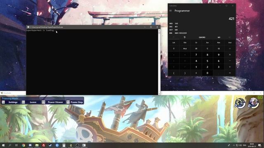Click digit 5 on the Calculator keypad

coord(207,61)
